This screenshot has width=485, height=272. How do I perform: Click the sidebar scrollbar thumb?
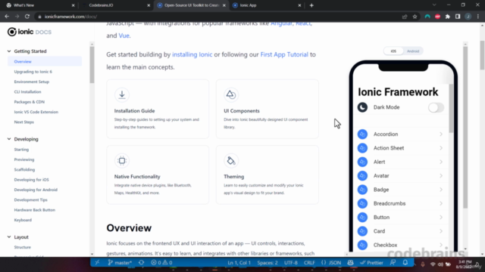(x=92, y=65)
